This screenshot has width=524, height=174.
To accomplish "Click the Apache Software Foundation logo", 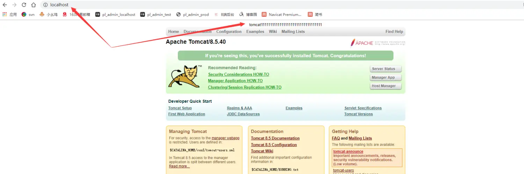I will pyautogui.click(x=378, y=43).
